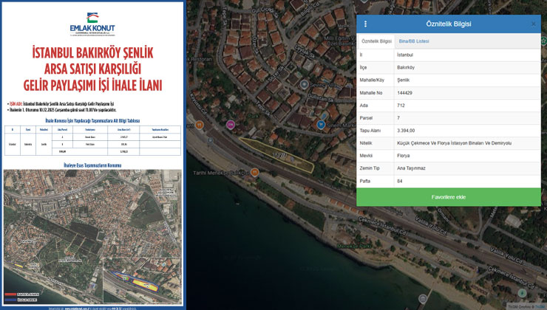
Task: Open the orange Tarihi Menekşe Balıkçısı marker
Action: click(x=254, y=173)
